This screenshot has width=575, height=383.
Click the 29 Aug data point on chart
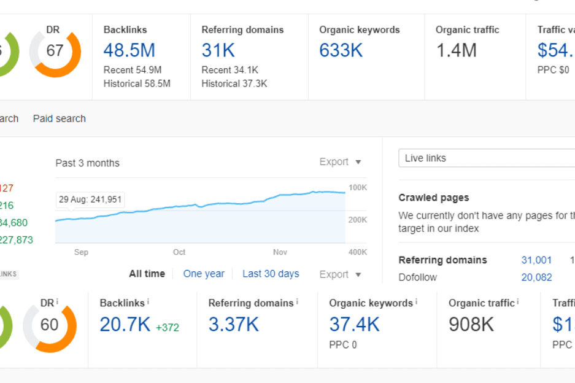coord(71,218)
